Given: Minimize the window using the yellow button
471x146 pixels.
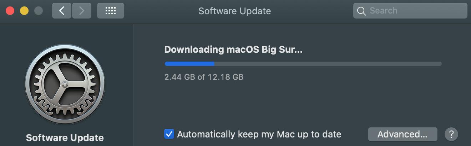Looking at the screenshot, I should (24, 11).
